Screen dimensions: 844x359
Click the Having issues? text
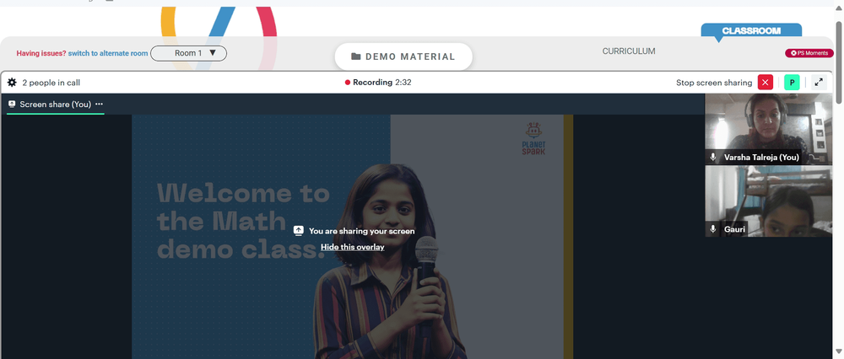[41, 53]
